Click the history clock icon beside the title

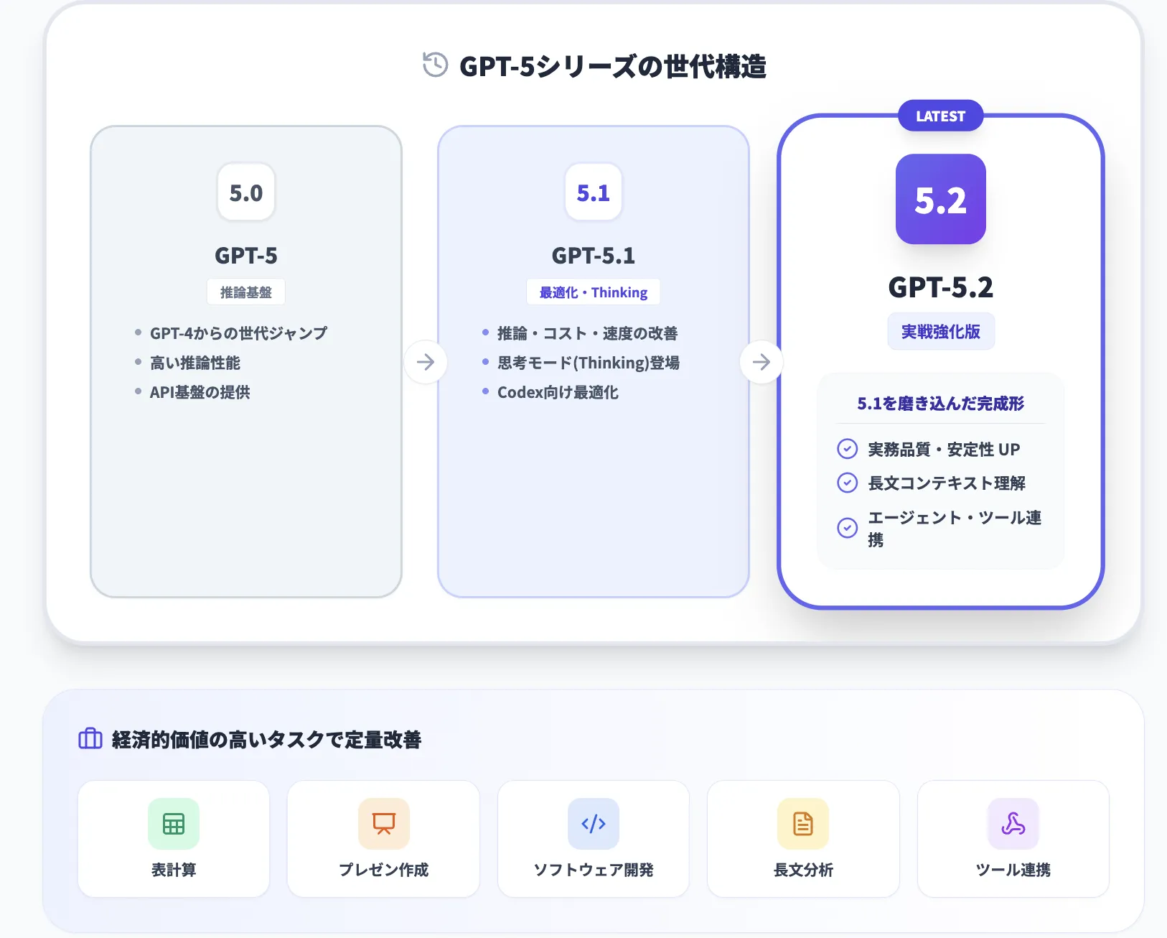(433, 65)
